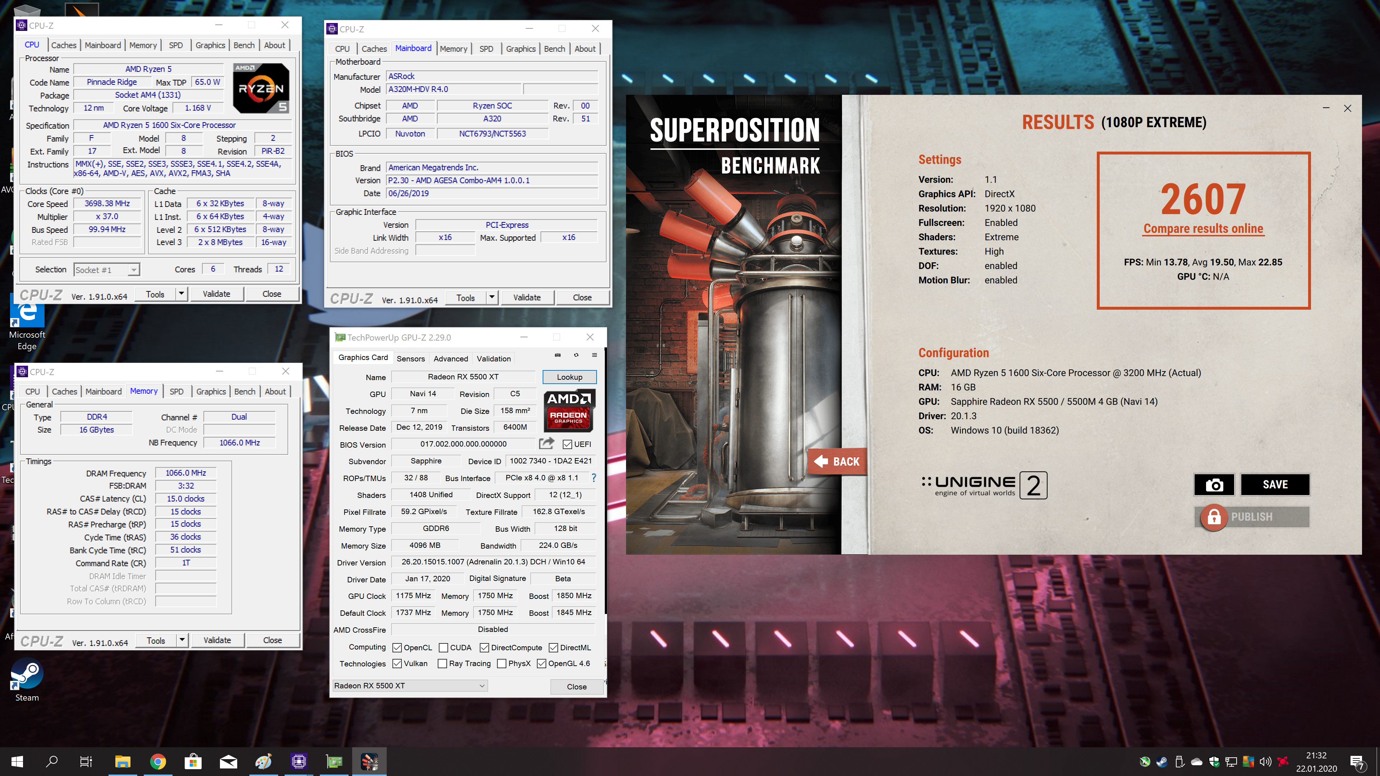This screenshot has height=776, width=1380.
Task: Click the GPU-Z Name field 'Radeon RX 5500 XT'
Action: click(463, 377)
